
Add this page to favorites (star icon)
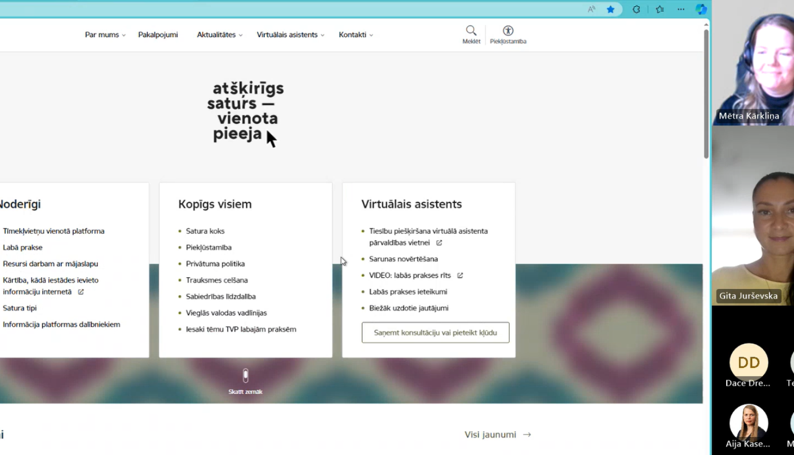(x=611, y=9)
